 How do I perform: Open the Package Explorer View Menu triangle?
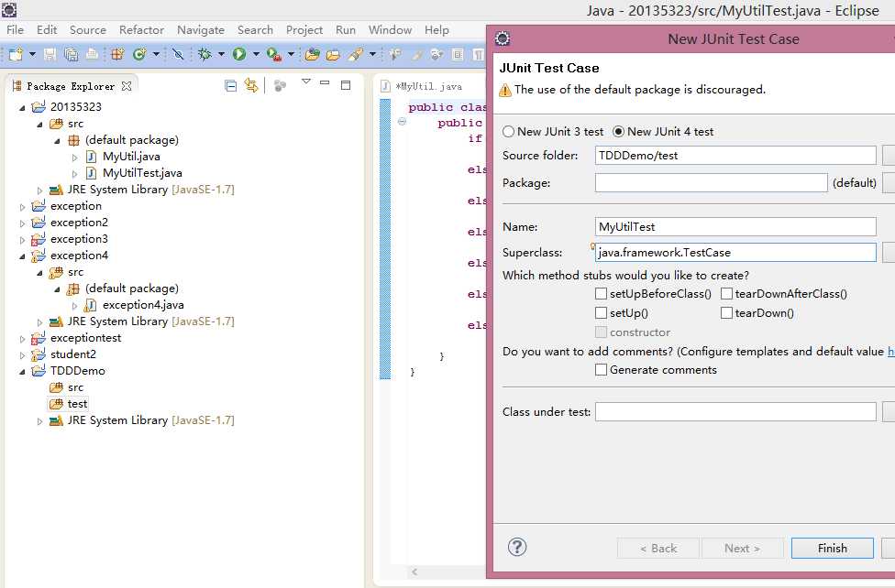pos(306,82)
